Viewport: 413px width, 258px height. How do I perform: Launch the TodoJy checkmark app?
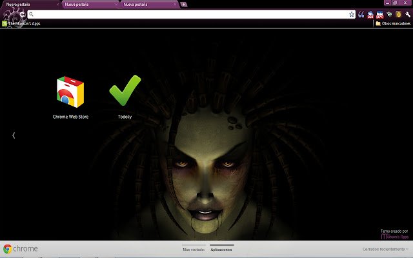[125, 97]
